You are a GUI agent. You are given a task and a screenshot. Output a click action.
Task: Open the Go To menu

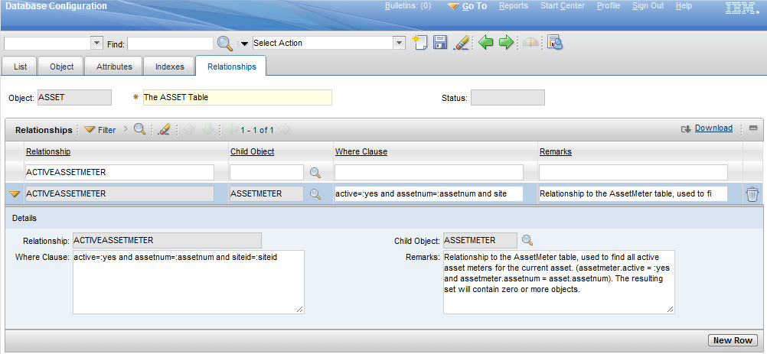click(x=467, y=6)
